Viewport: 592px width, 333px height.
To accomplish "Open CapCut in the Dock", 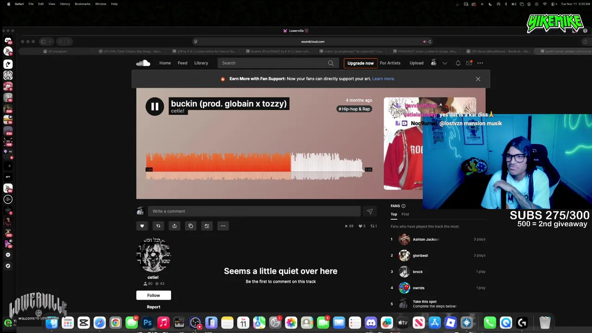I will click(x=84, y=323).
